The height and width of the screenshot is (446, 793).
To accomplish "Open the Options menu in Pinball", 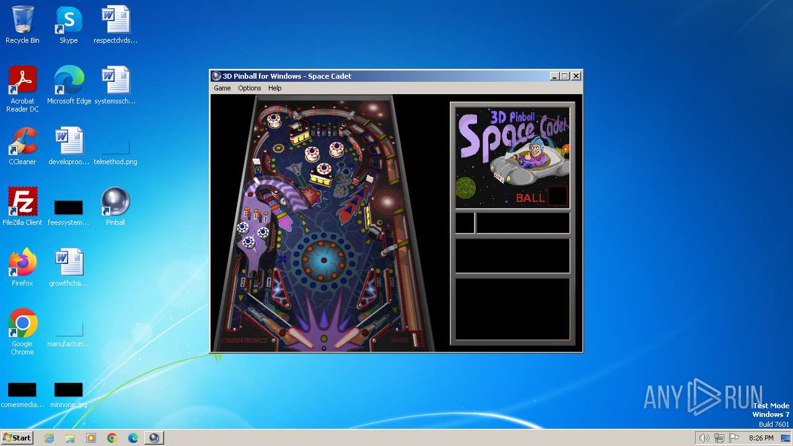I will (250, 88).
